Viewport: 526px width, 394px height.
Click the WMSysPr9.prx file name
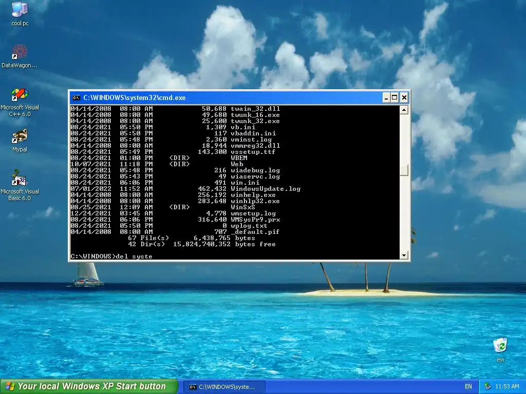click(255, 220)
